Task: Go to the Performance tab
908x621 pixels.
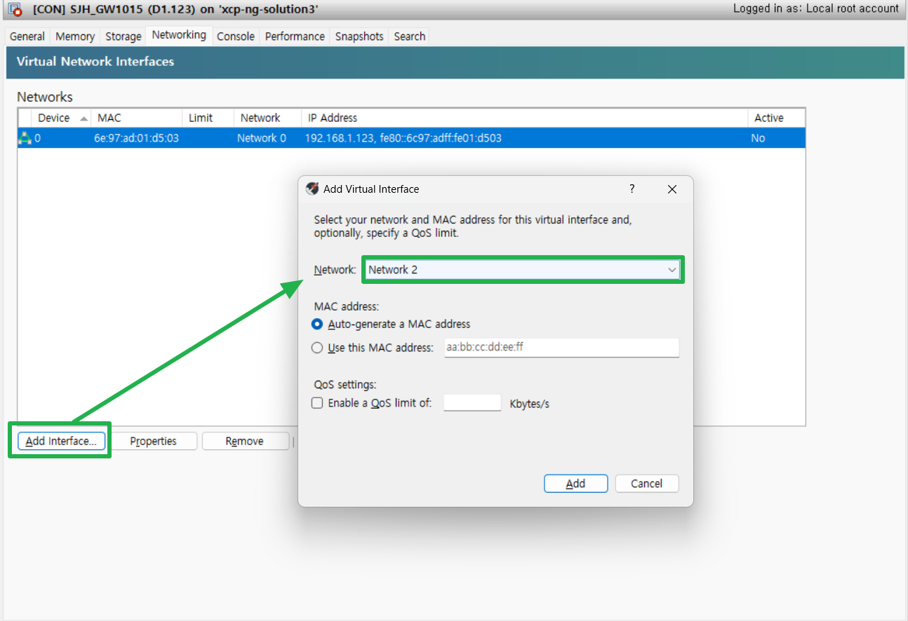Action: coord(295,36)
